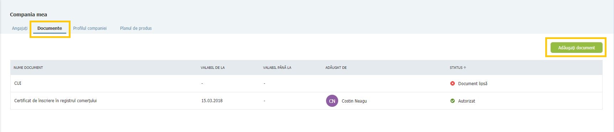This screenshot has height=132, width=614.
Task: Sort by the Adăugat de column header
Action: click(x=336, y=67)
